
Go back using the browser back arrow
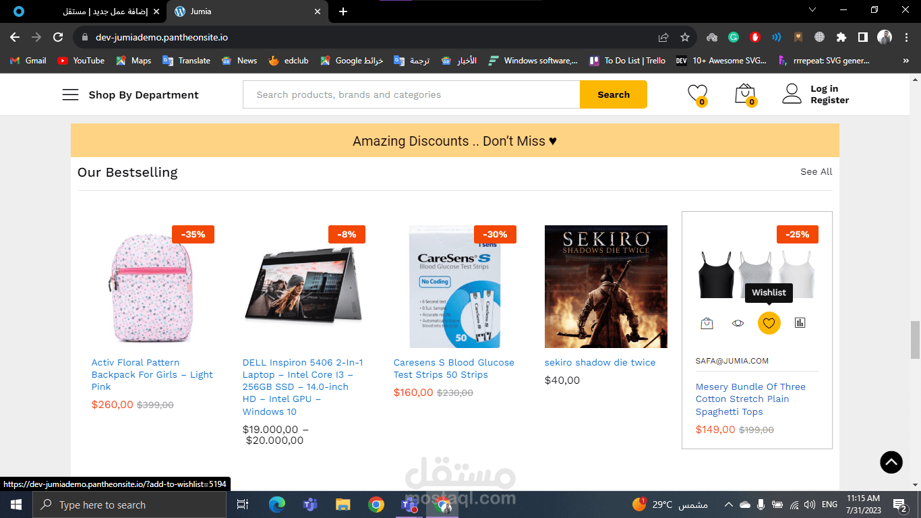15,37
